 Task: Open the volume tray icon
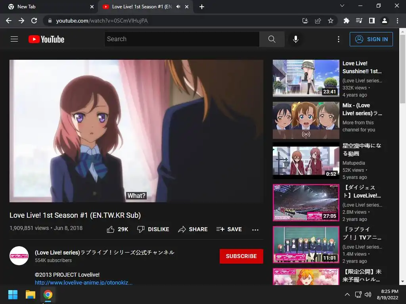tap(368, 294)
